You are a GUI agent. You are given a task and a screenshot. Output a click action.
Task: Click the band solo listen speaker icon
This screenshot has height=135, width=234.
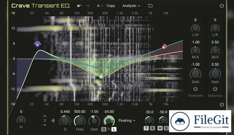(53, 120)
